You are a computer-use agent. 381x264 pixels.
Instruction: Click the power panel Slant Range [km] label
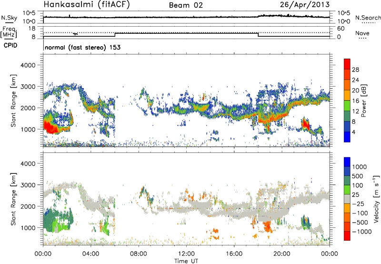(x=13, y=101)
